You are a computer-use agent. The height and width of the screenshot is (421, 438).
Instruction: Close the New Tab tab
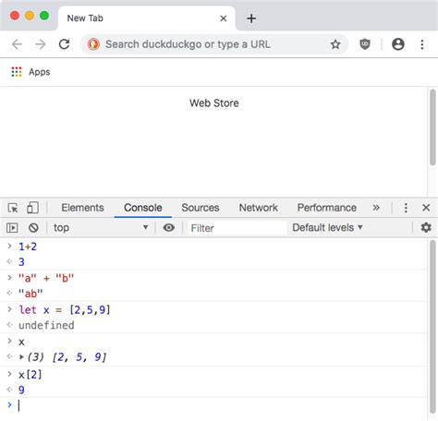(224, 18)
